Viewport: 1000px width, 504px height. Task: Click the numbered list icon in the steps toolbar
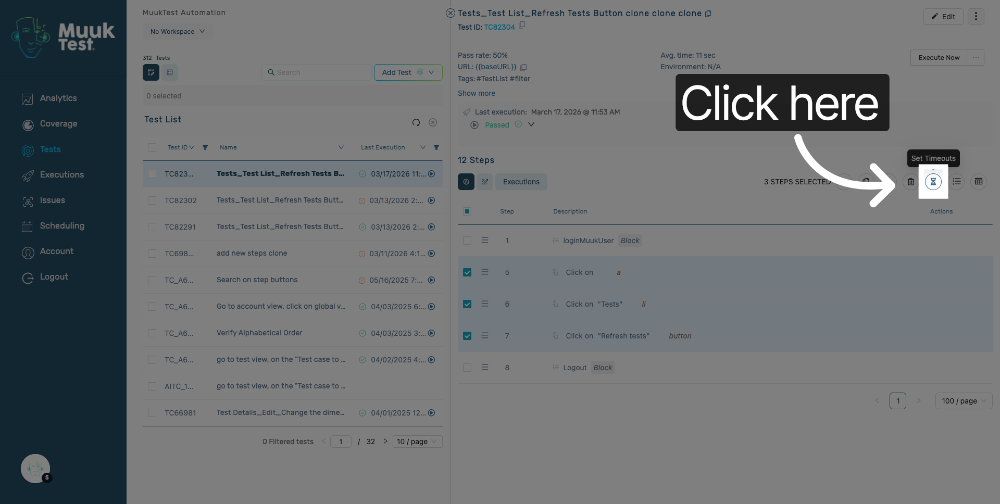point(957,182)
